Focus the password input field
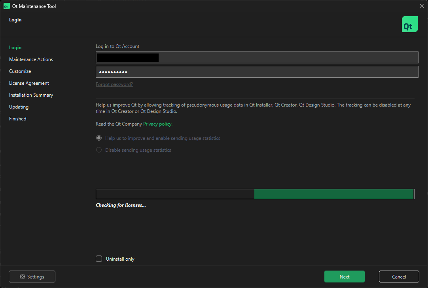The width and height of the screenshot is (428, 288). point(257,72)
